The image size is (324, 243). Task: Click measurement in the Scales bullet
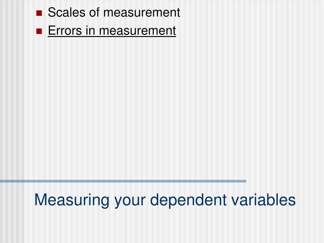[x=141, y=13]
